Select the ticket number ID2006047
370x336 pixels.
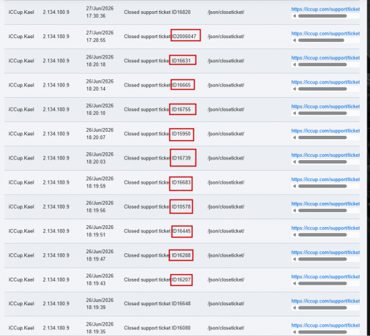(x=184, y=36)
